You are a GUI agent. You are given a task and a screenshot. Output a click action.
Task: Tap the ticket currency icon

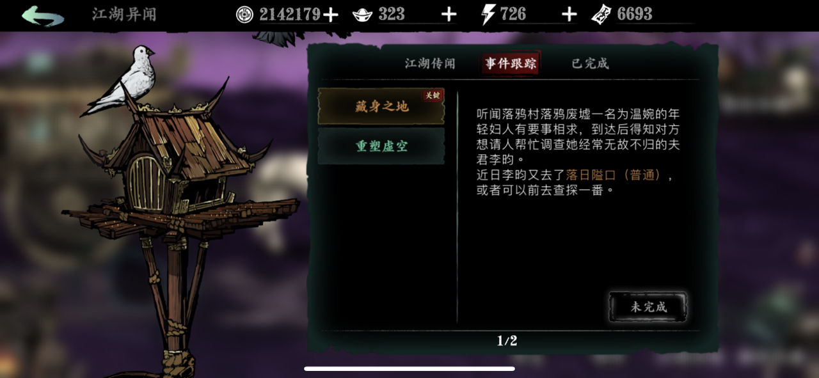tap(601, 15)
